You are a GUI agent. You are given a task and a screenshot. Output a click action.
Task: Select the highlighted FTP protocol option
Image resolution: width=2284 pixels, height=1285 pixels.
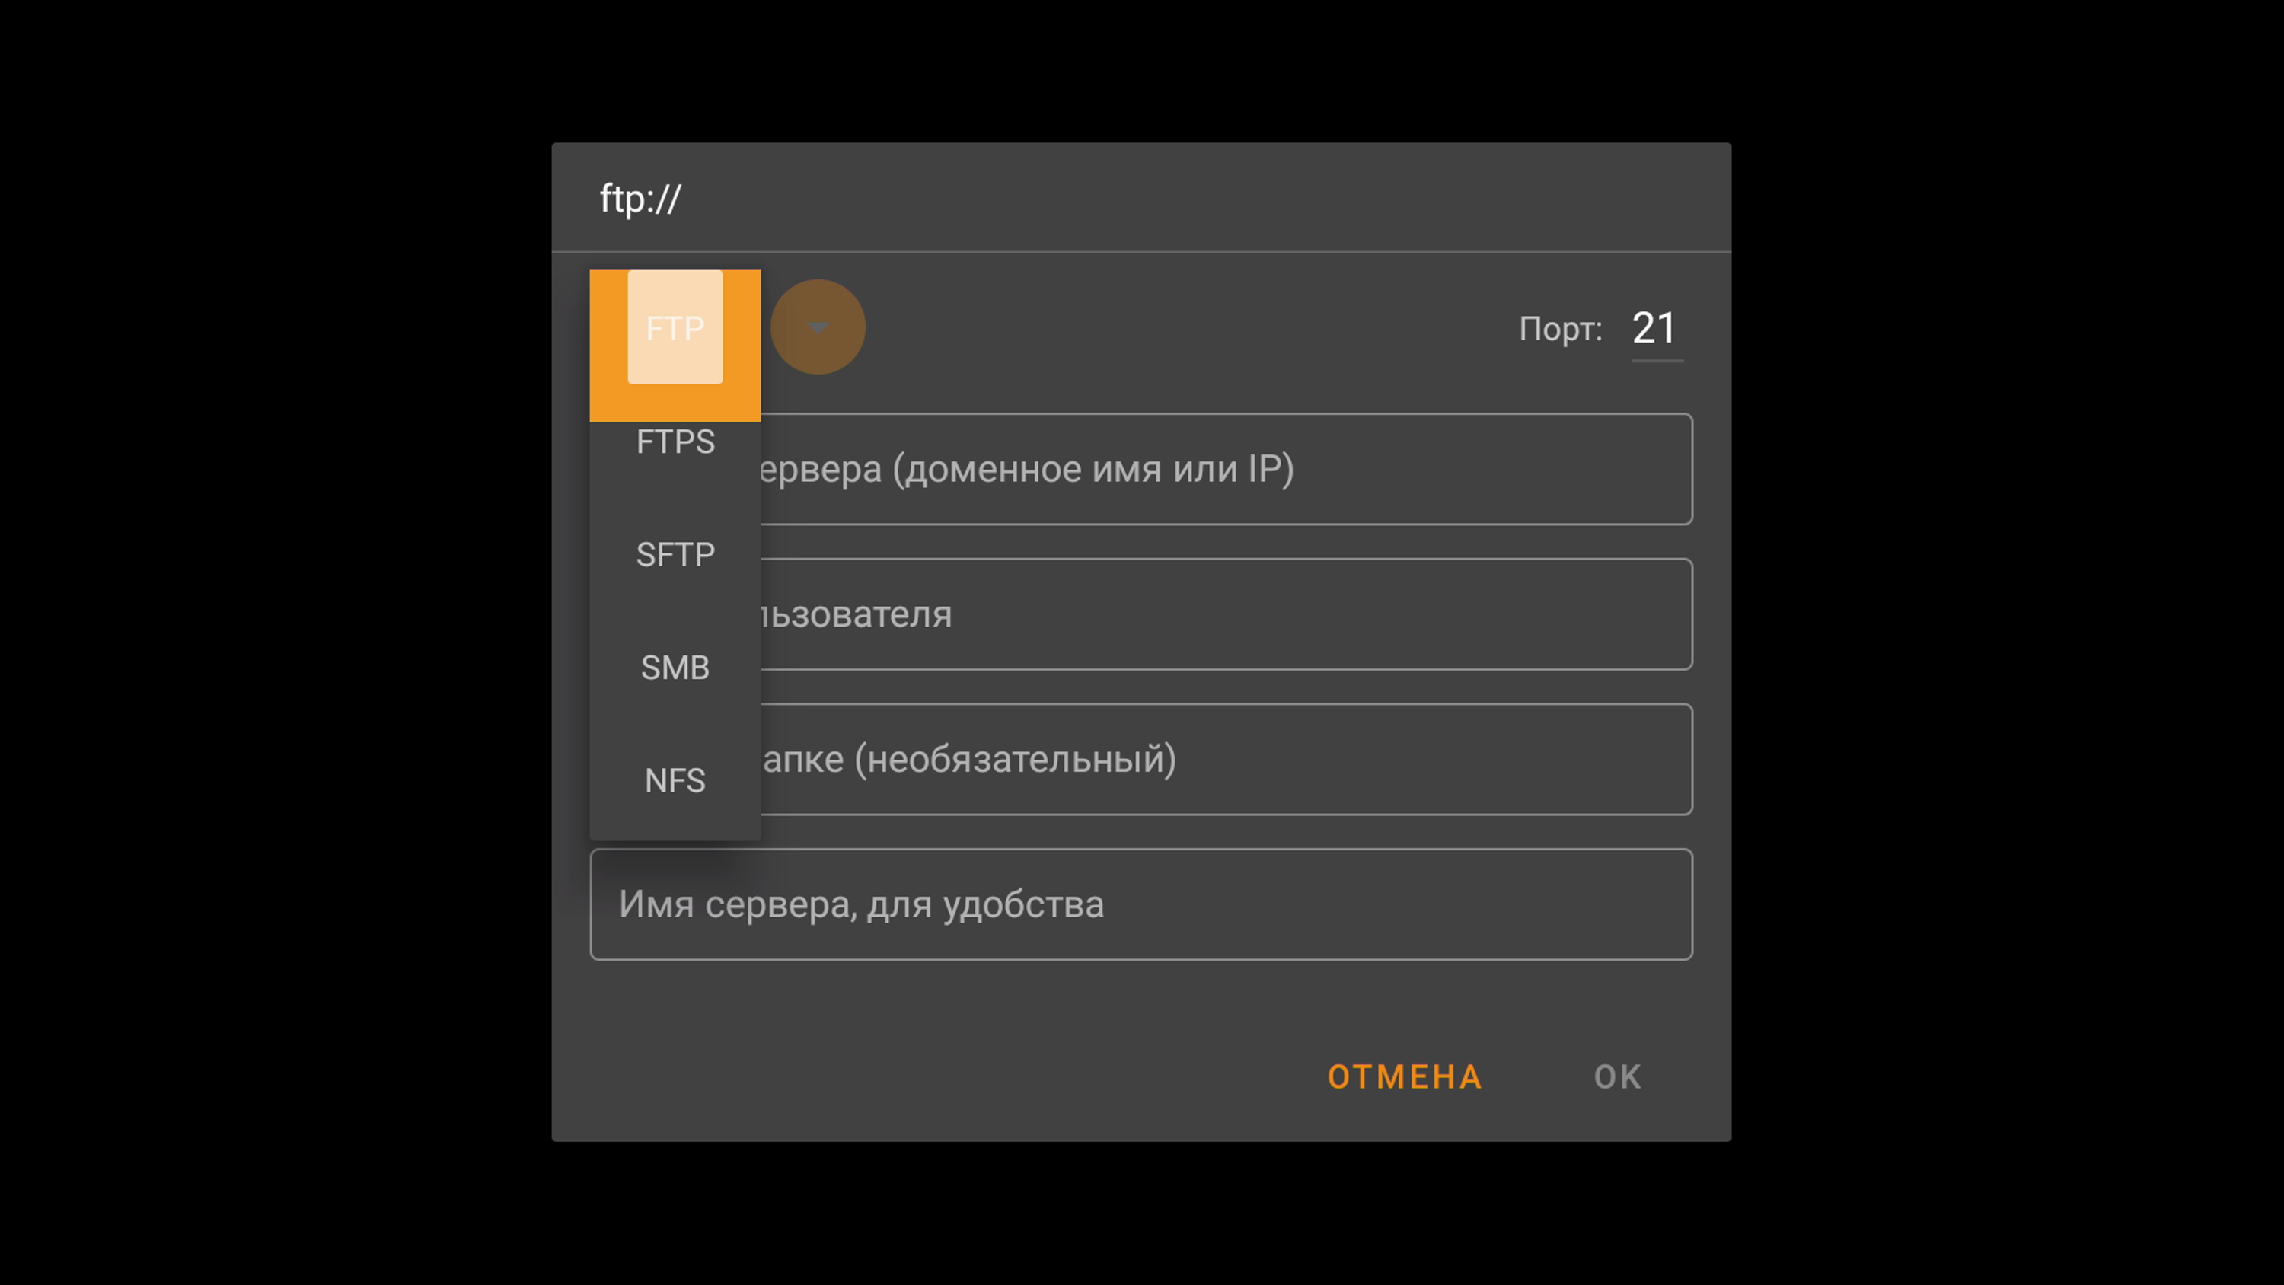pyautogui.click(x=675, y=328)
